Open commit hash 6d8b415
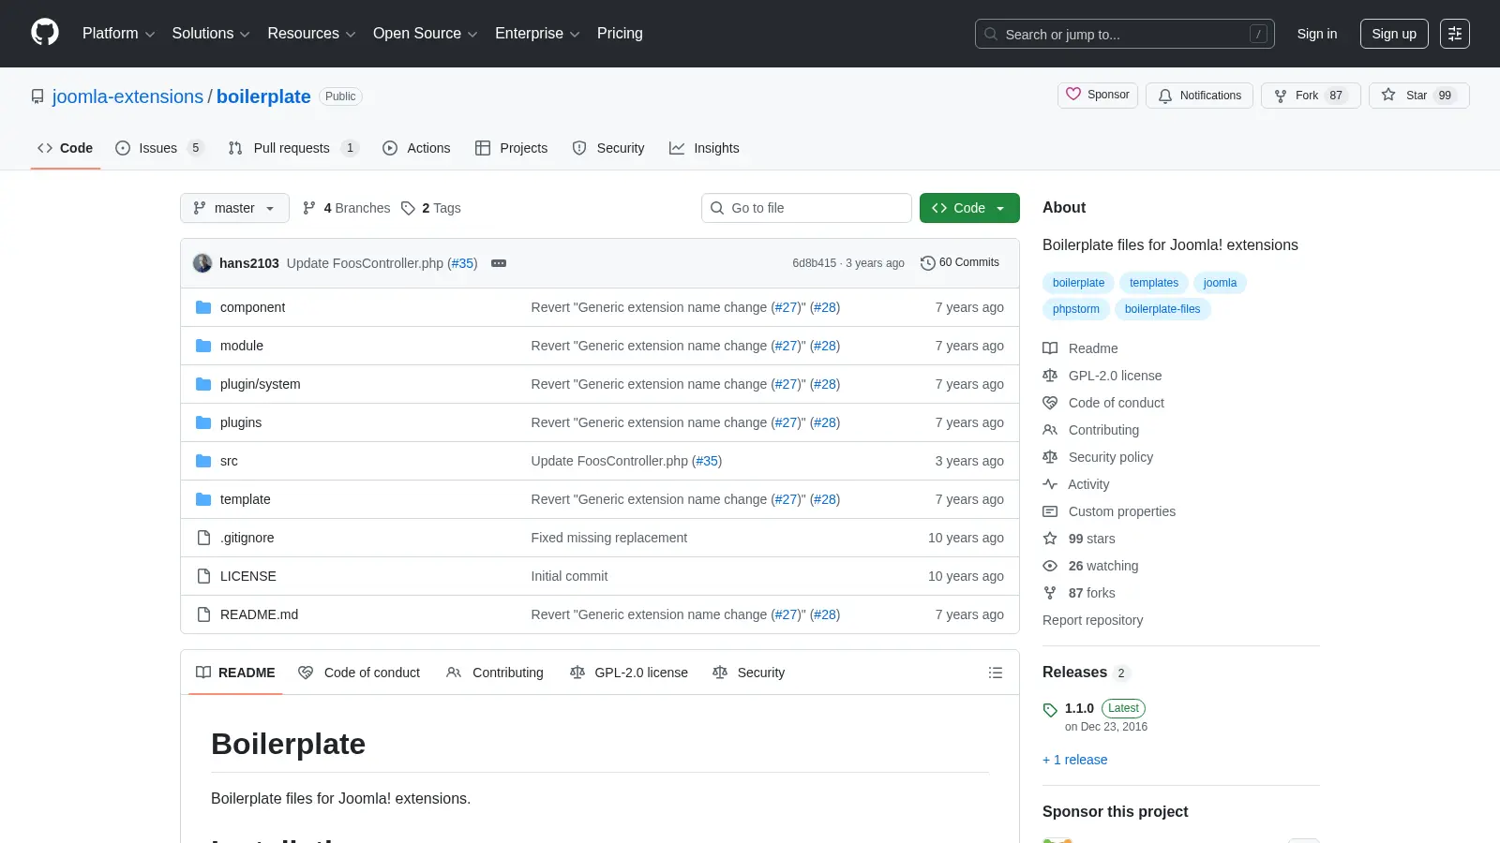This screenshot has height=843, width=1500. click(814, 263)
